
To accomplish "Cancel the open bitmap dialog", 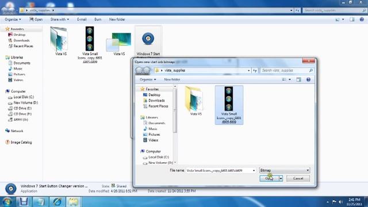I will [298, 178].
